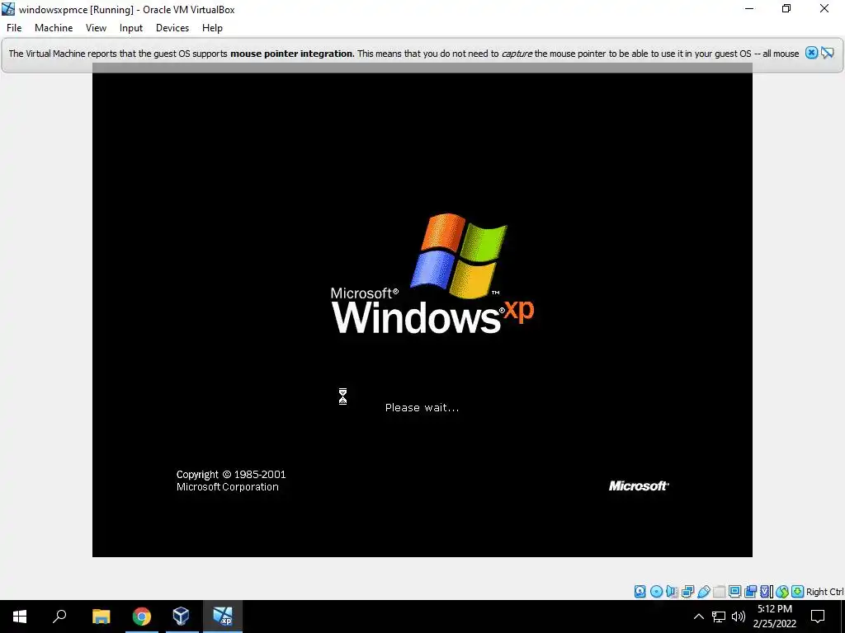Image resolution: width=845 pixels, height=633 pixels.
Task: Click the network adapters indicator icon
Action: (x=687, y=592)
